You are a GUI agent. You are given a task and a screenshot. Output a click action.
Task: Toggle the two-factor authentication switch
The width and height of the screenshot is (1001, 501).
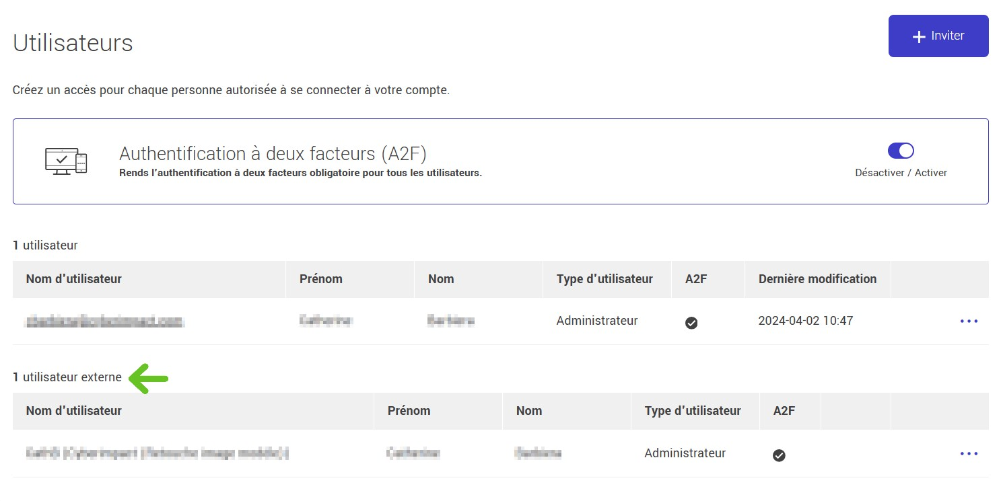pyautogui.click(x=901, y=151)
